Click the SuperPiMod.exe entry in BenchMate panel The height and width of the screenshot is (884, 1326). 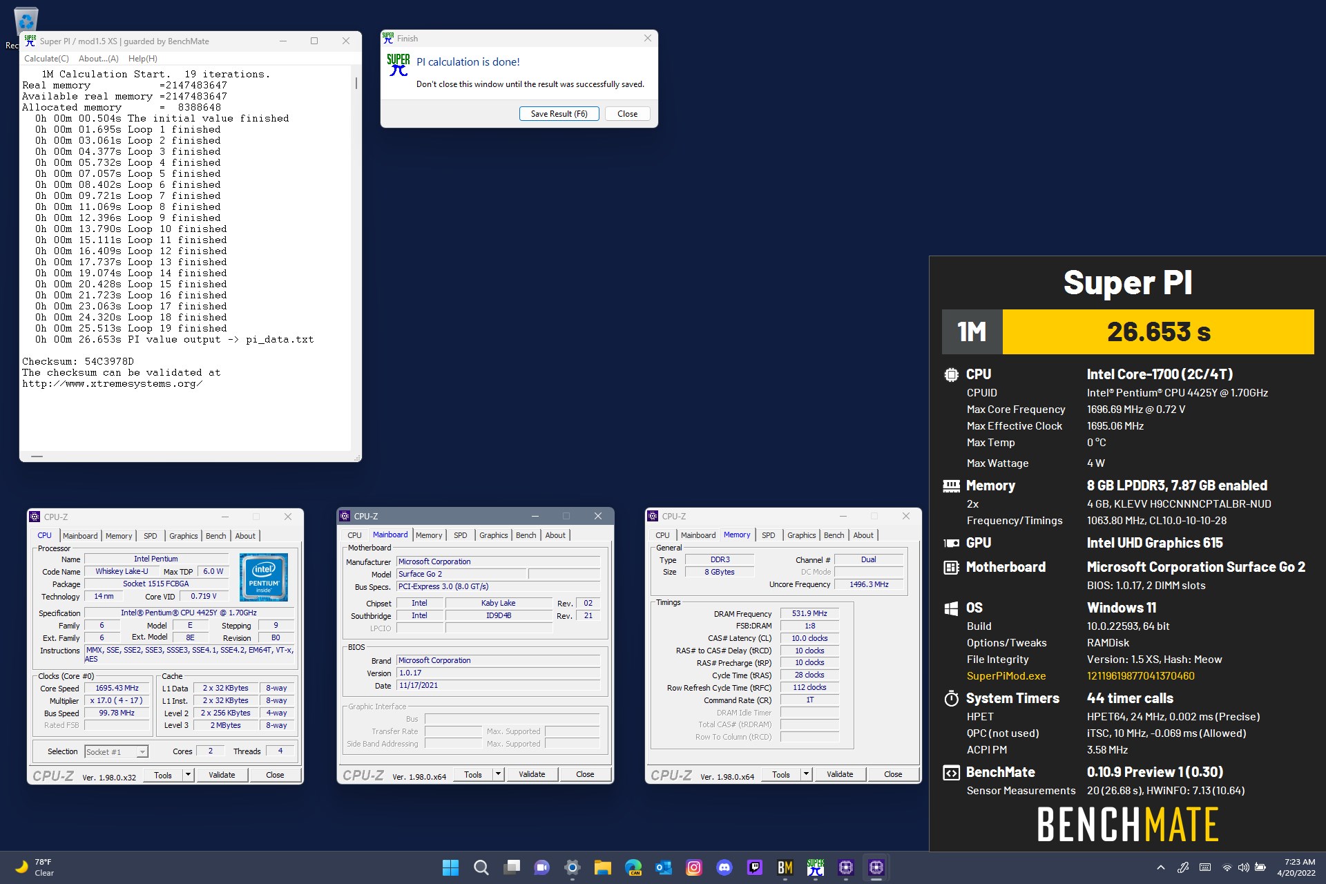(x=1006, y=676)
